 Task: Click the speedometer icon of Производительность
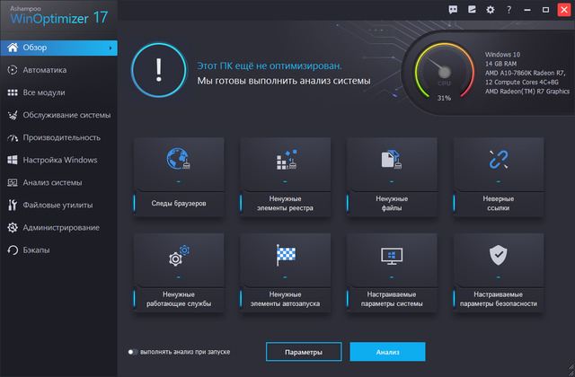(13, 137)
